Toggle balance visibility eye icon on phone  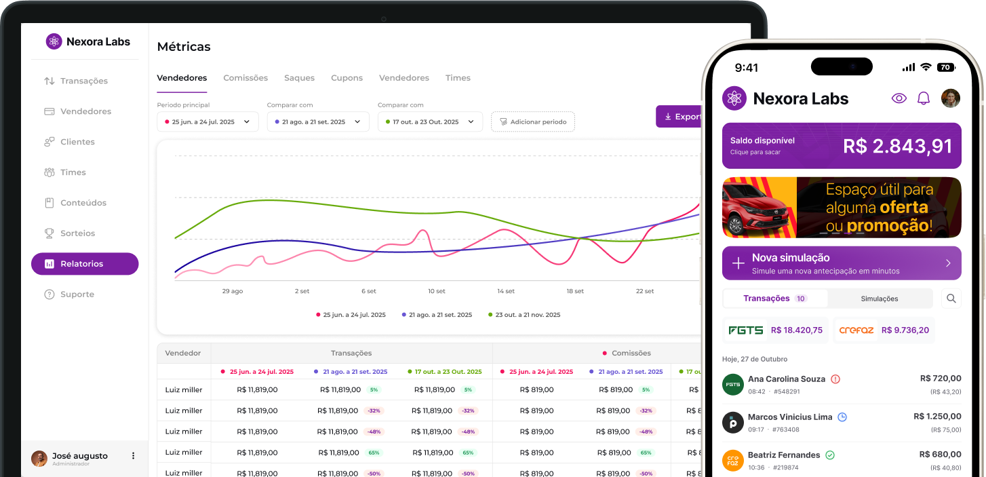(x=899, y=98)
